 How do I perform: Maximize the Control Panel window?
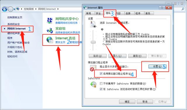click(175, 4)
